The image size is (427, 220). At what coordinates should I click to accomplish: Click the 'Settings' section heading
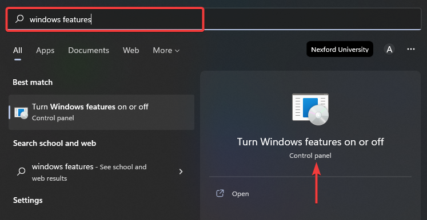point(28,200)
